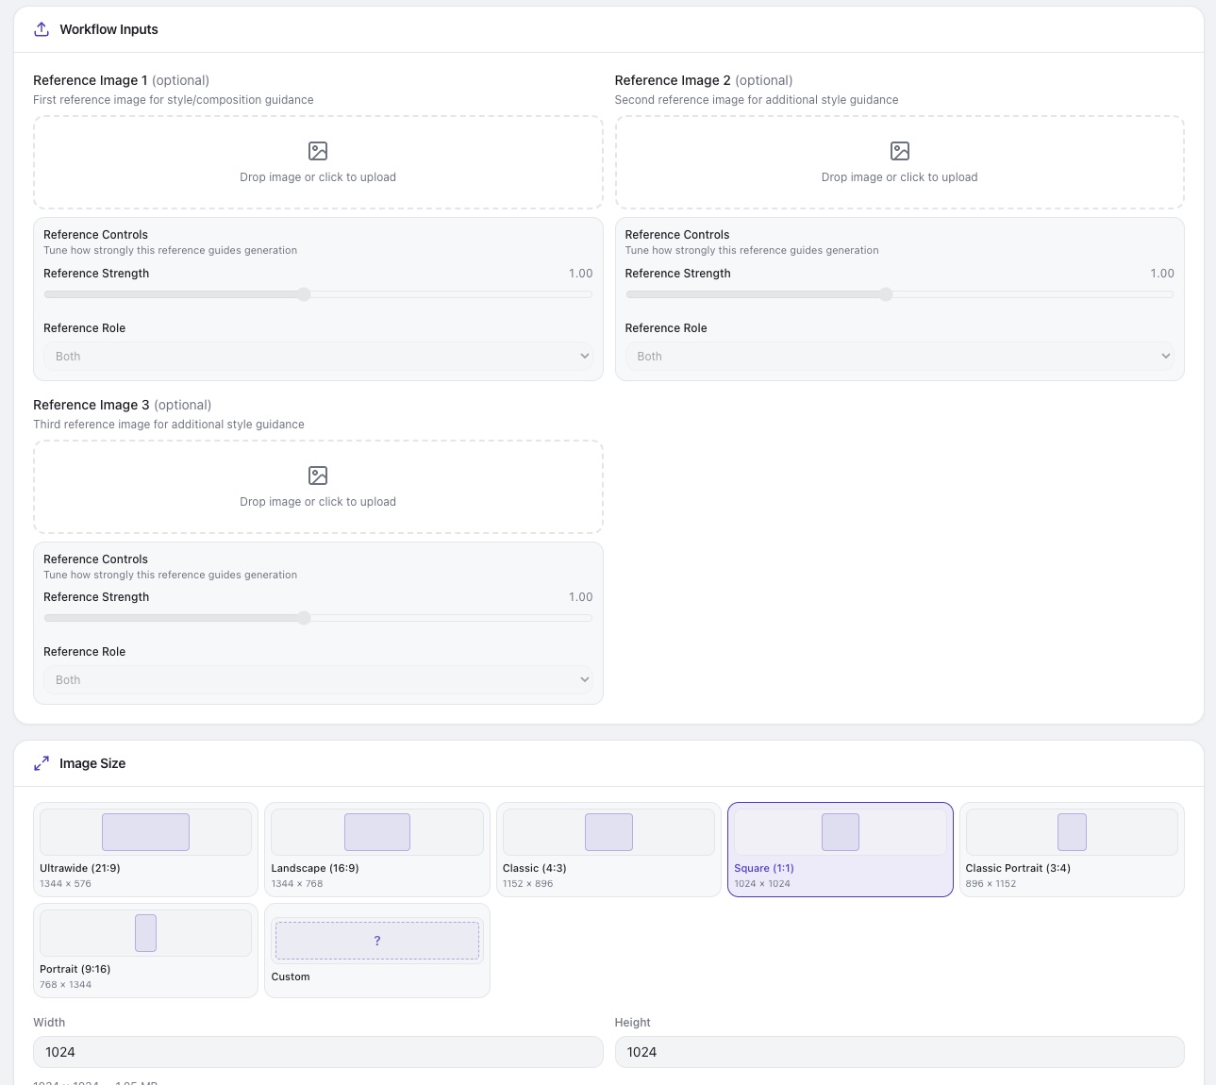Expand Reference Role dropdown for Image 3
Screen dimensions: 1216x1085
point(318,679)
